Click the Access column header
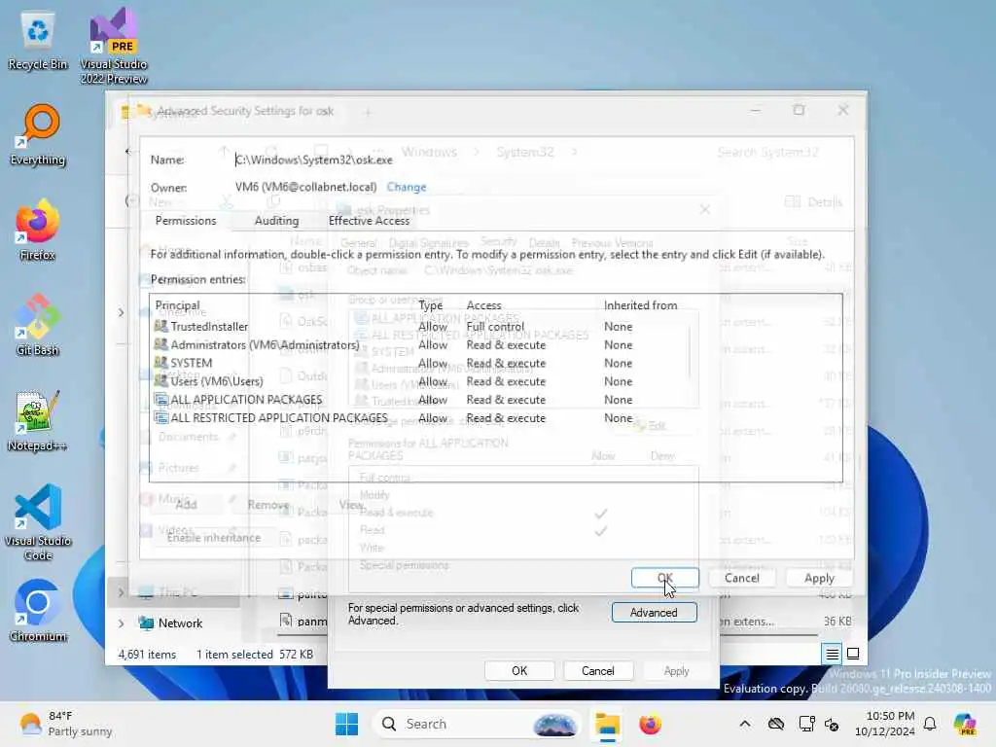The height and width of the screenshot is (747, 996). [484, 305]
